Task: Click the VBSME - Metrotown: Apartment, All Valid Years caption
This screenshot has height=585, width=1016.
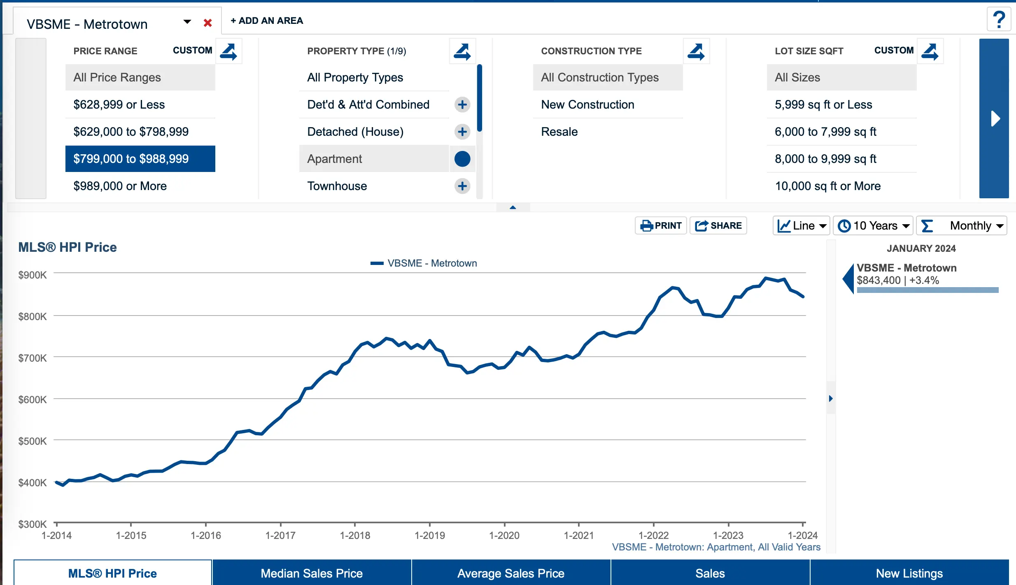Action: coord(716,547)
